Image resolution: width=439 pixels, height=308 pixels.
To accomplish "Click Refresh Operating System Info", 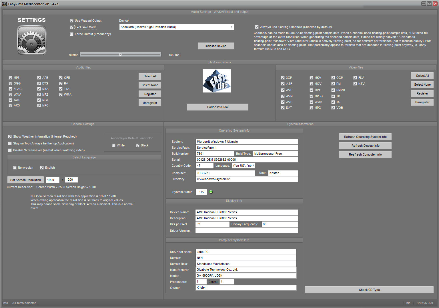I will click(x=365, y=137).
